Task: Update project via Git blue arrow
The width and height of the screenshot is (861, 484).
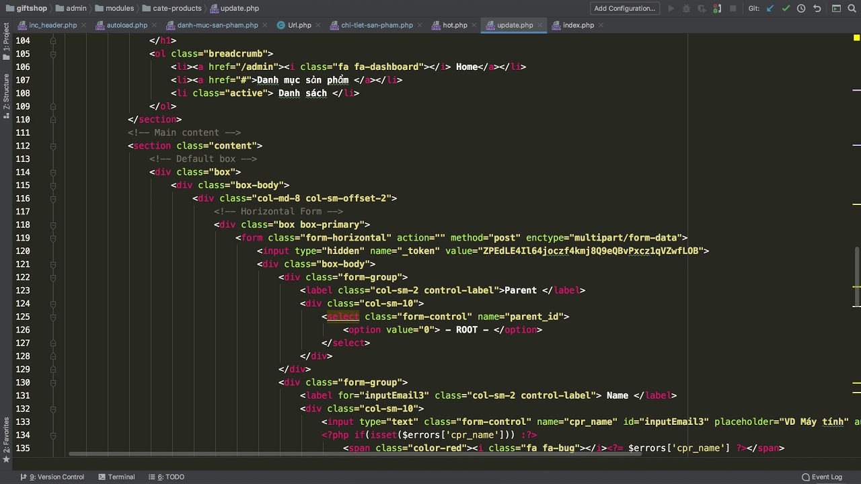Action: pos(770,9)
